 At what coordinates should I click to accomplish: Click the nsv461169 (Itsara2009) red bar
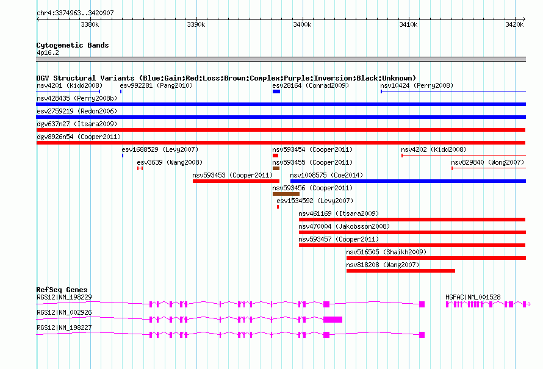click(412, 220)
